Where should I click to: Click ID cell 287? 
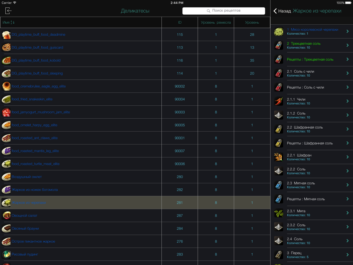pos(180,216)
